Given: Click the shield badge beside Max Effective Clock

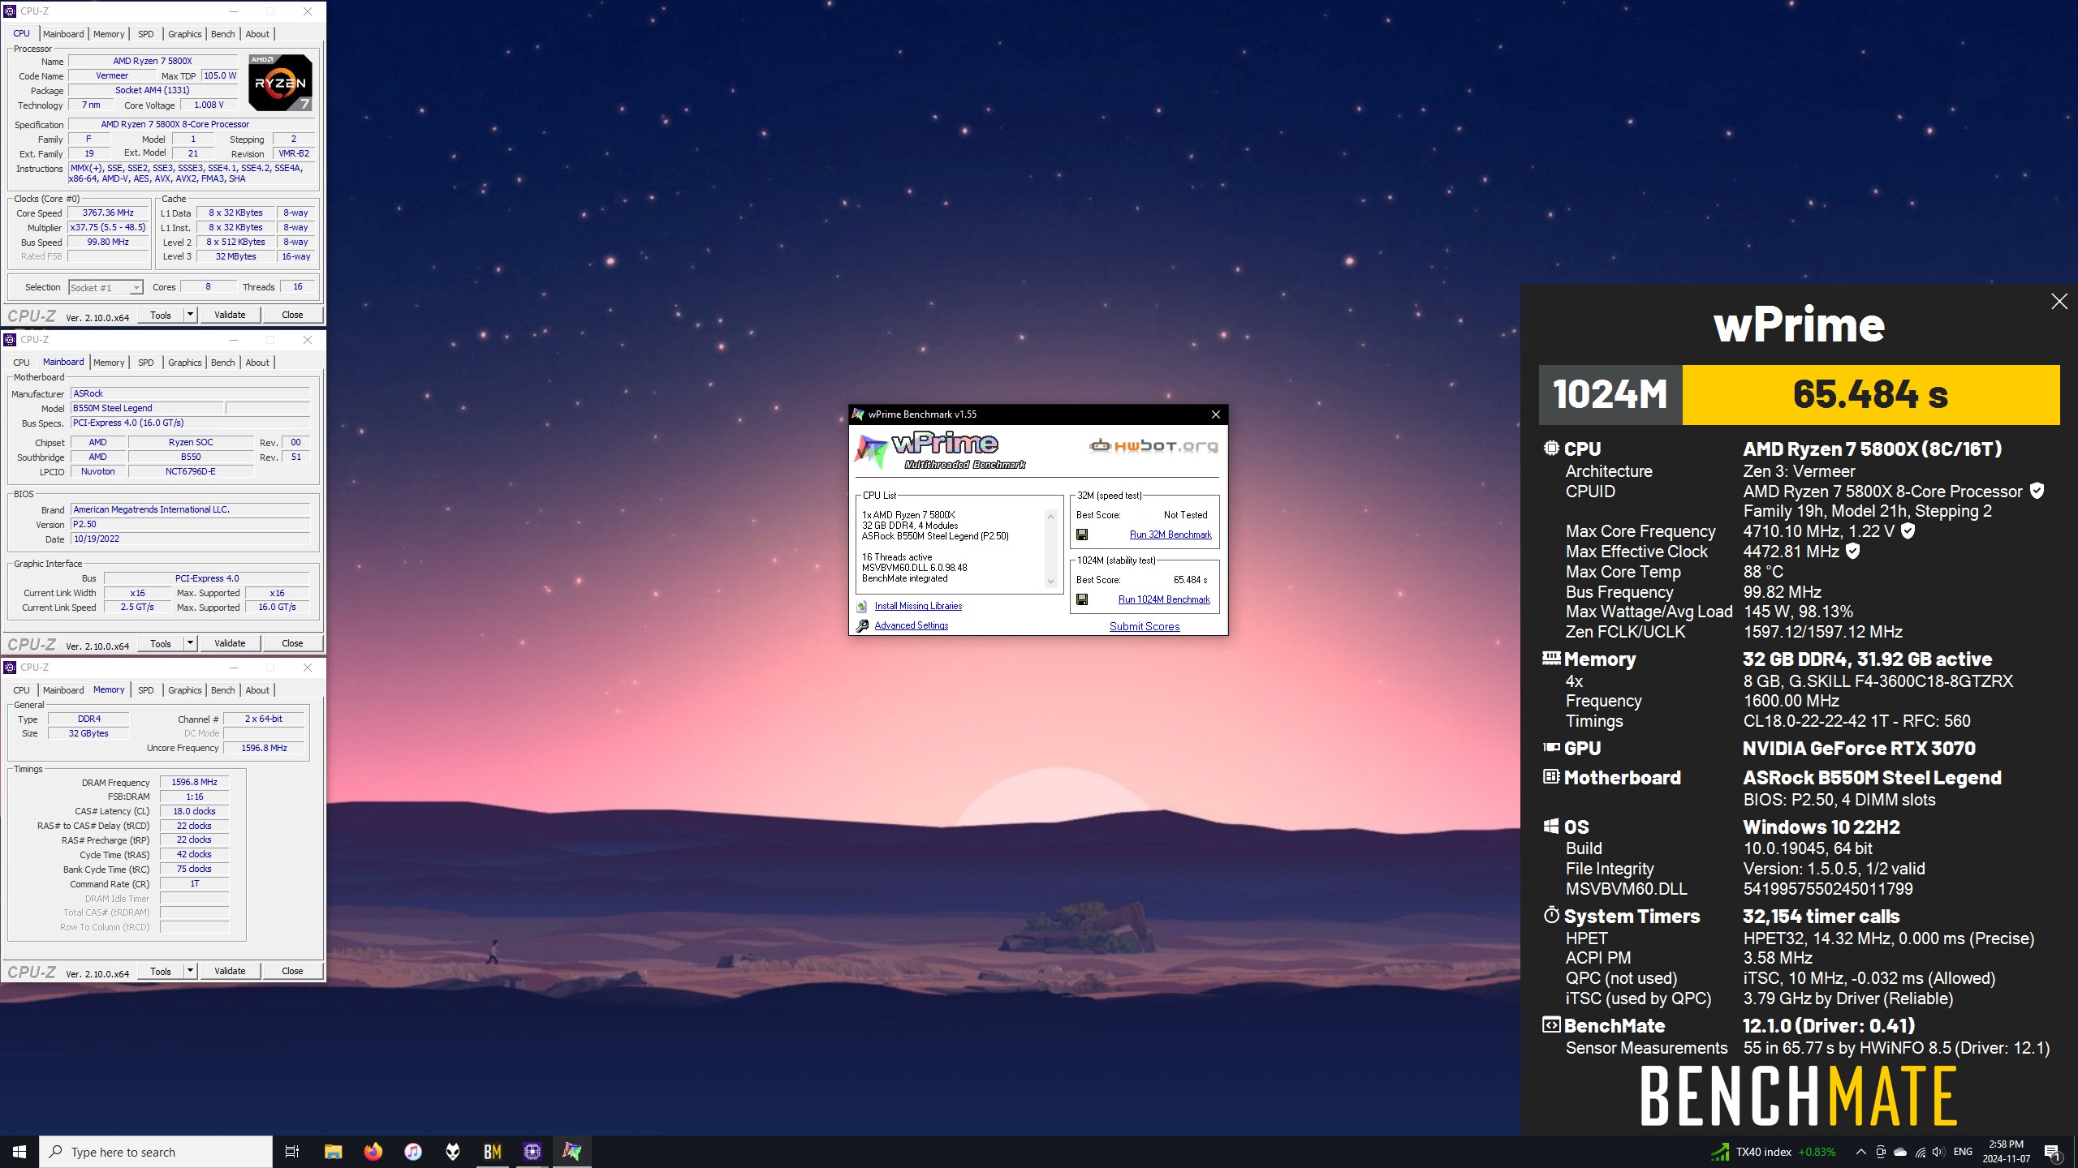Looking at the screenshot, I should click(1853, 551).
